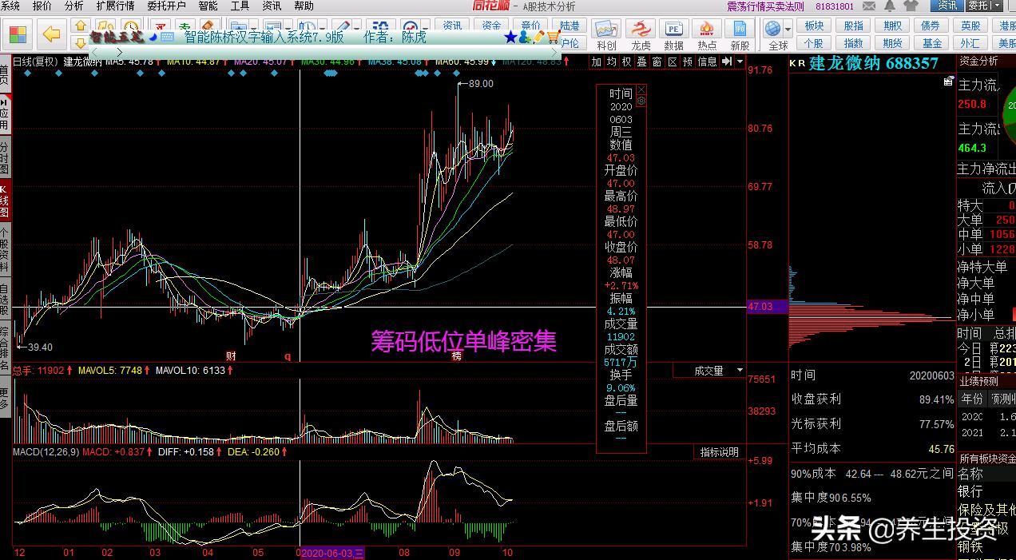Click the small up arrow toolbar button
Image resolution: width=1016 pixels, height=560 pixels.
pyautogui.click(x=81, y=26)
